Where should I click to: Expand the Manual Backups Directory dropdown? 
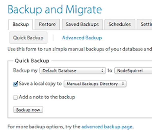click(x=95, y=84)
